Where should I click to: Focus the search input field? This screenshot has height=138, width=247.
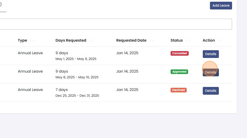click(x=115, y=24)
